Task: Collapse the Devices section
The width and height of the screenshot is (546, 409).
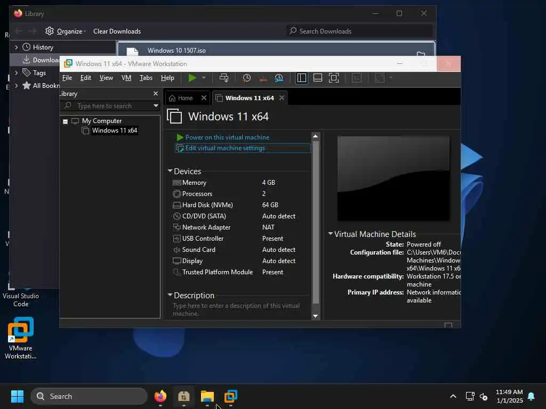Action: click(170, 171)
